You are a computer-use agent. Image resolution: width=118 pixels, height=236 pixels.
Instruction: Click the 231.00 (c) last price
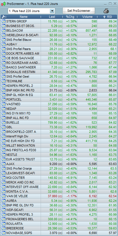(55, 58)
